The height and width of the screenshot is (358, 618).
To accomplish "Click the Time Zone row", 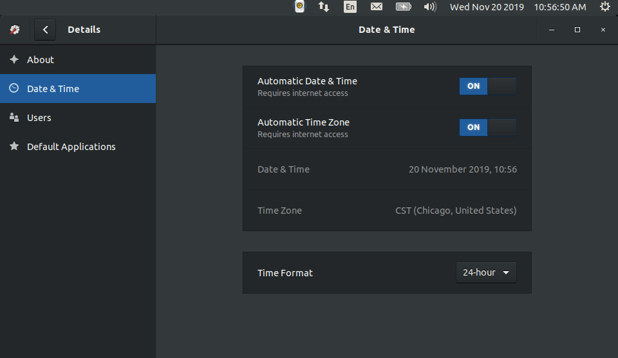I will 386,211.
